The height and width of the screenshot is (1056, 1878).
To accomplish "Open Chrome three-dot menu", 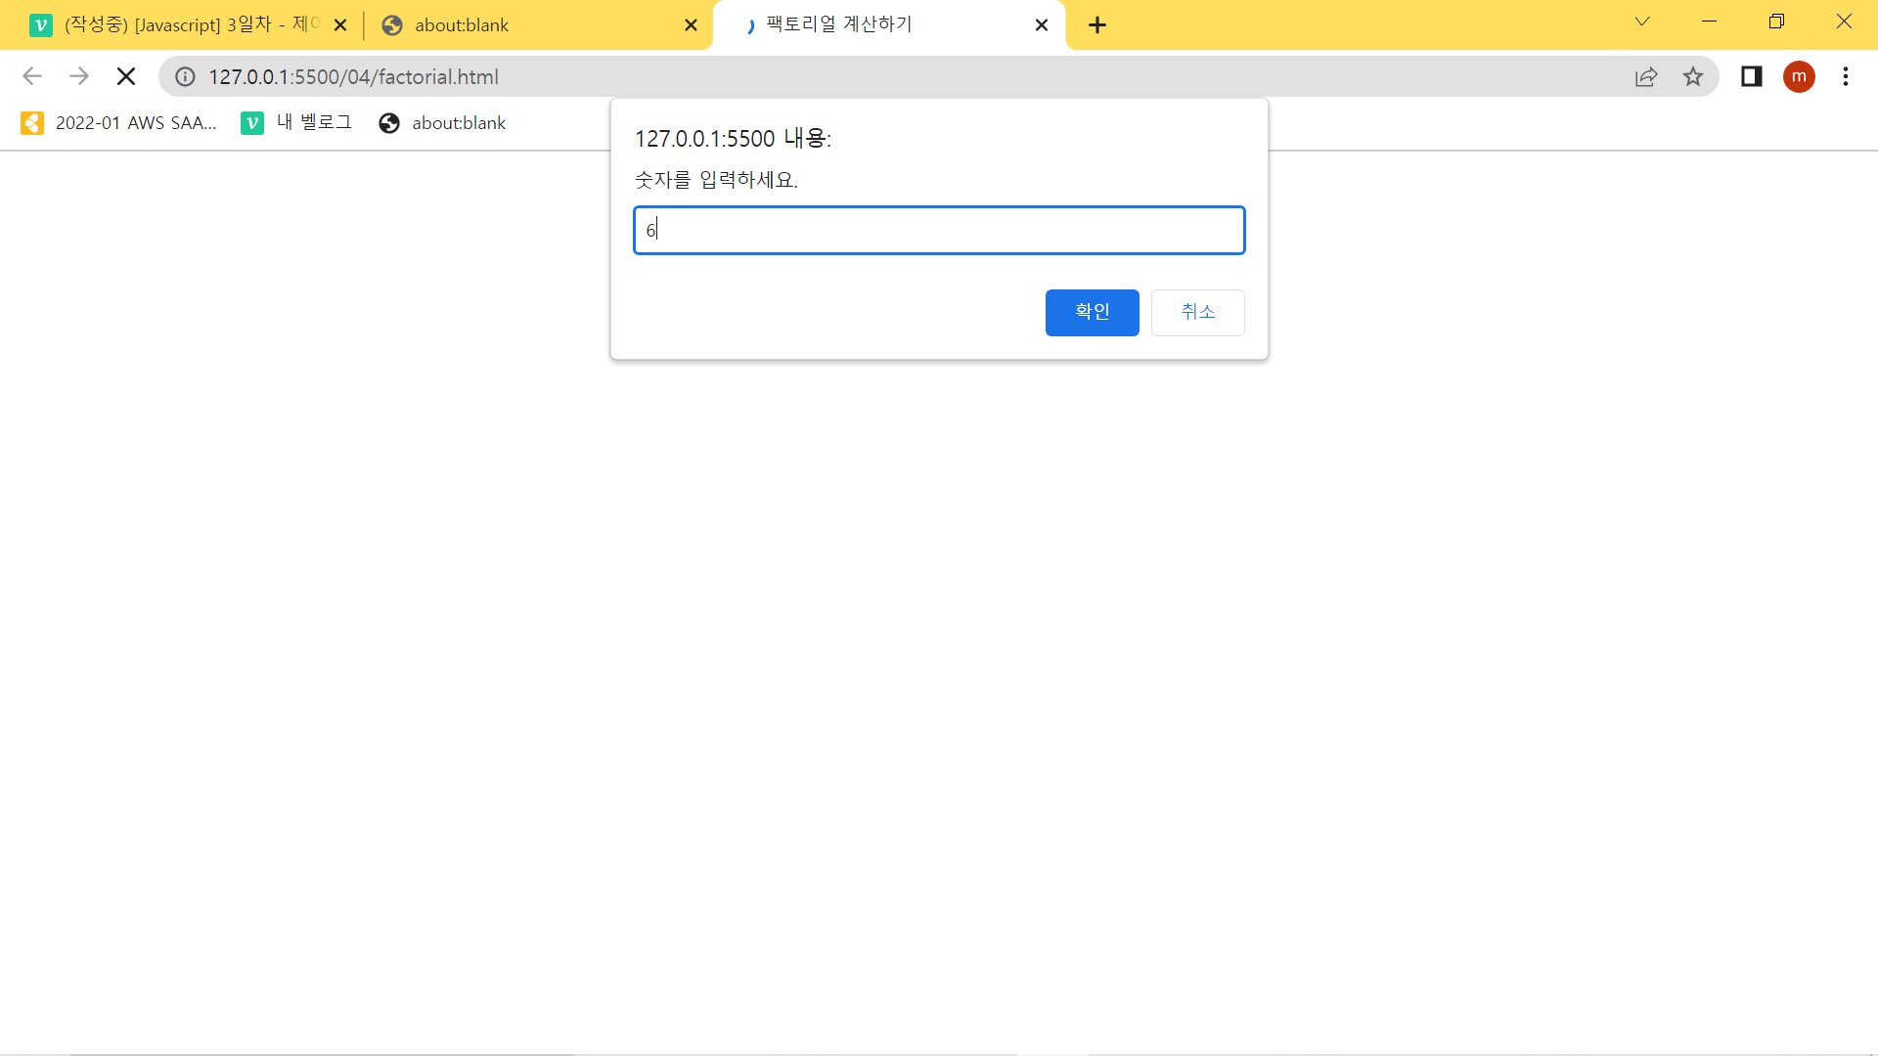I will click(x=1846, y=76).
